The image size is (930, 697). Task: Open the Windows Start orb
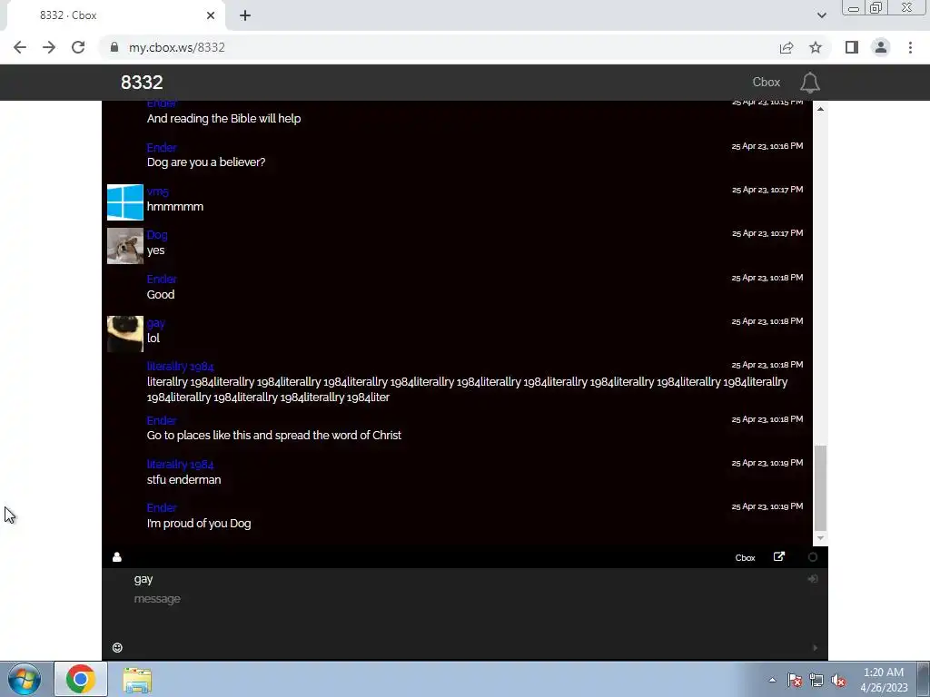pyautogui.click(x=25, y=679)
